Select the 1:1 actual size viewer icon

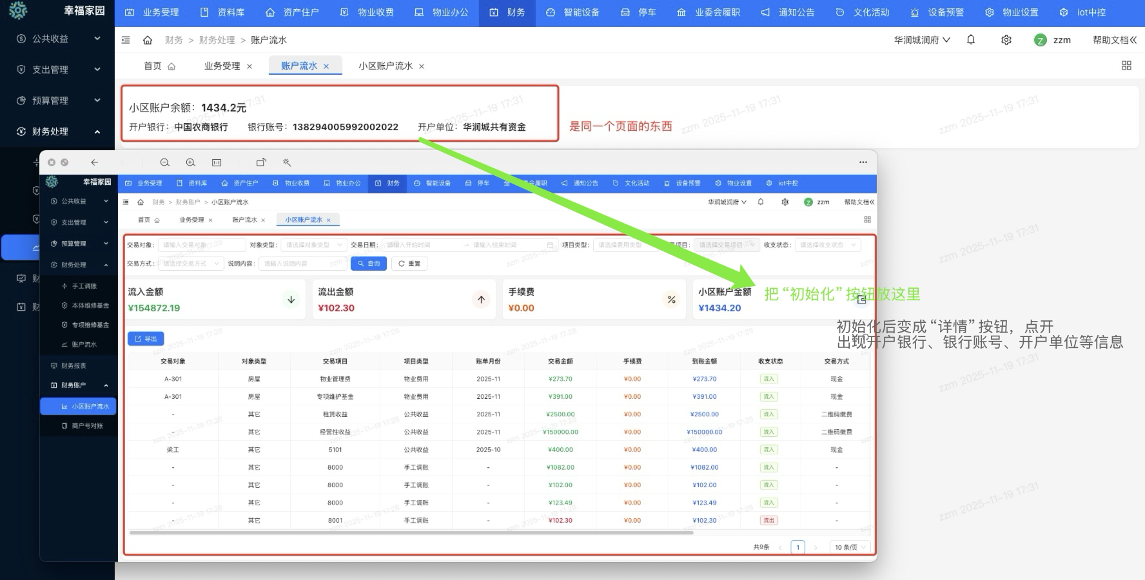[x=217, y=162]
